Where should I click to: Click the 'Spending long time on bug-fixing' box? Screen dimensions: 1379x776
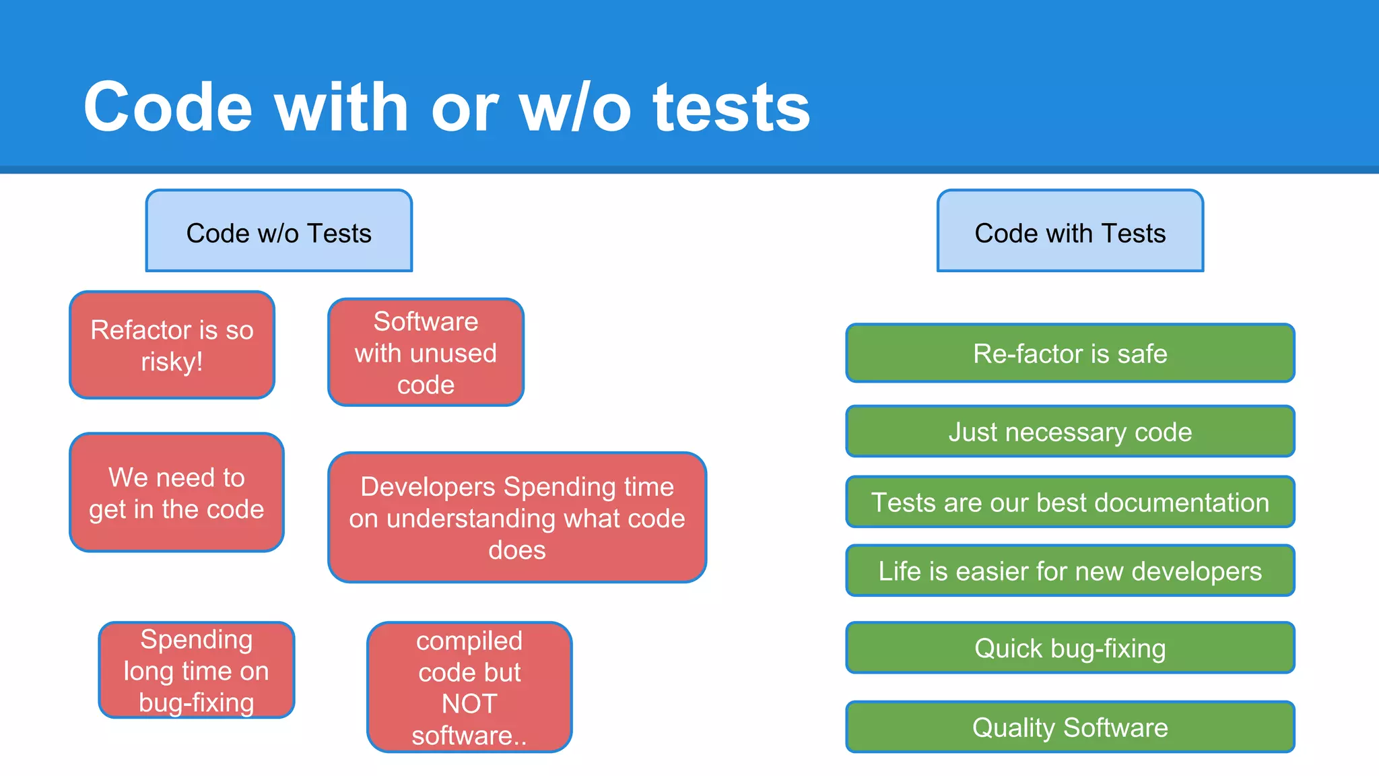197,670
